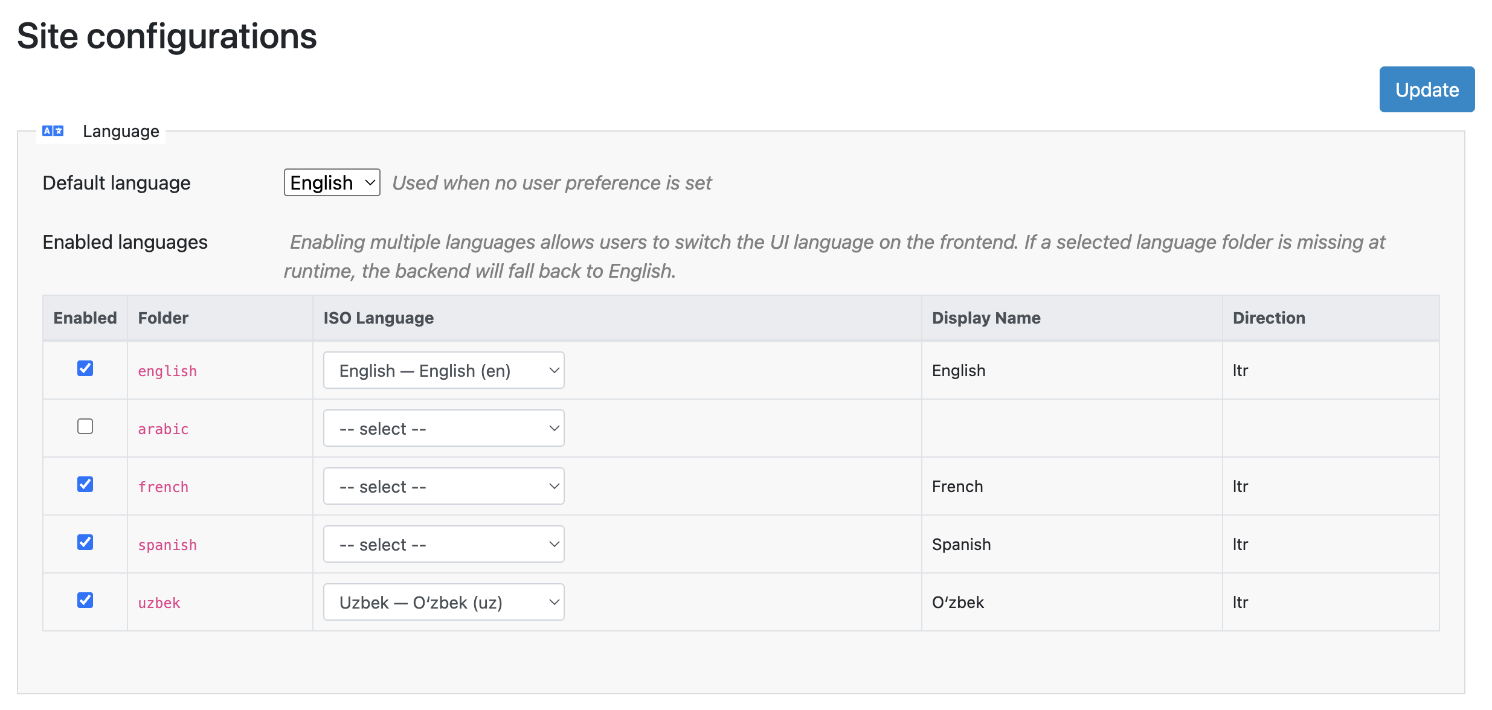Click the Update button

1426,89
